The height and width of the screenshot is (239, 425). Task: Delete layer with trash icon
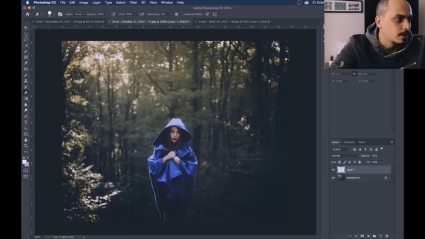[386, 236]
